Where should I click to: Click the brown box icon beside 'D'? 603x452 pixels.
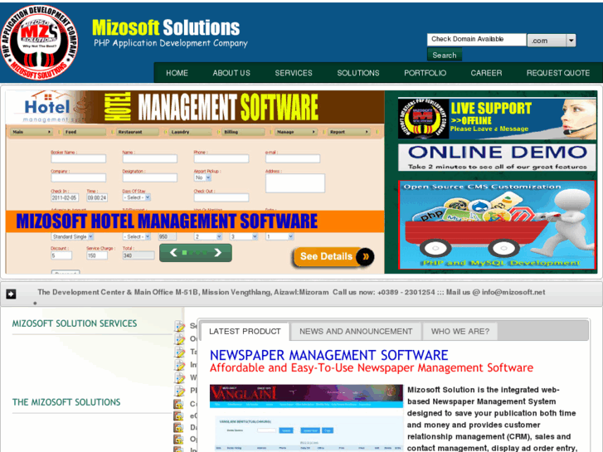click(x=178, y=427)
